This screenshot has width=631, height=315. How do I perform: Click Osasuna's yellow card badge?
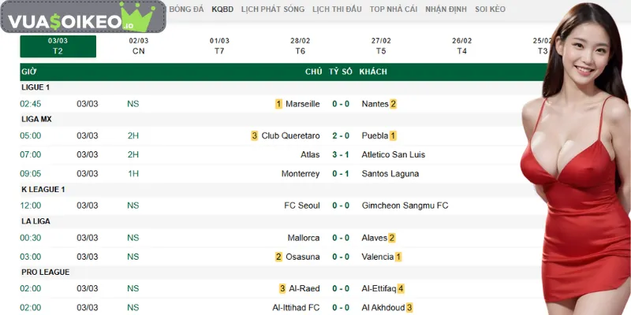click(x=278, y=257)
